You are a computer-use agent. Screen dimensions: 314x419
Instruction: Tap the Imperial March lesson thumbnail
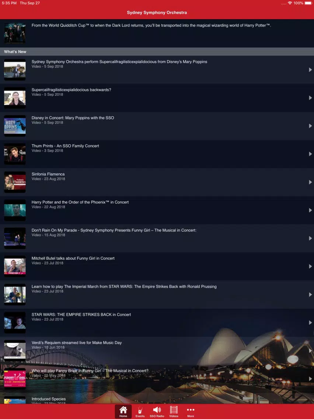[15, 294]
